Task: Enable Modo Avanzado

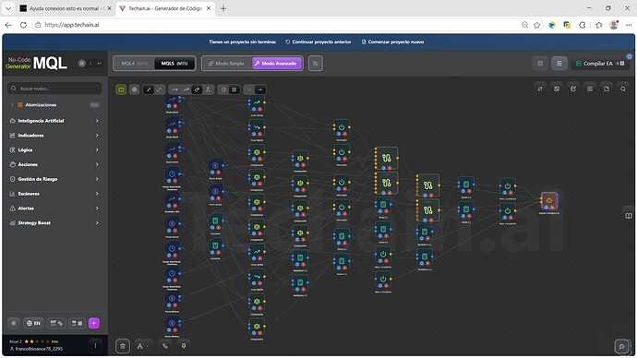Action: click(277, 64)
